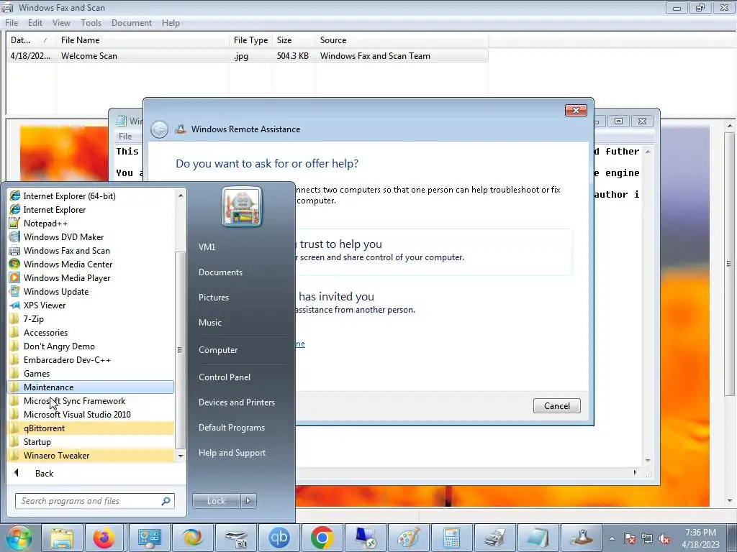Sort by Source column header
The height and width of the screenshot is (552, 737).
(x=402, y=40)
